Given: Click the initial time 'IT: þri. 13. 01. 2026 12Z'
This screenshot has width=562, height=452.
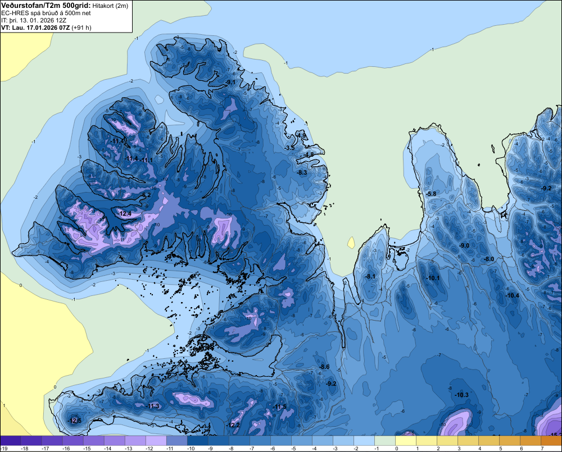Looking at the screenshot, I should click(x=34, y=20).
